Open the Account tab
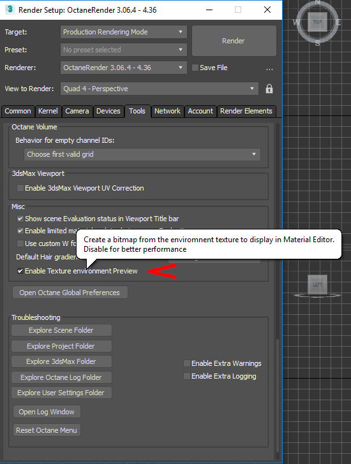 (200, 112)
